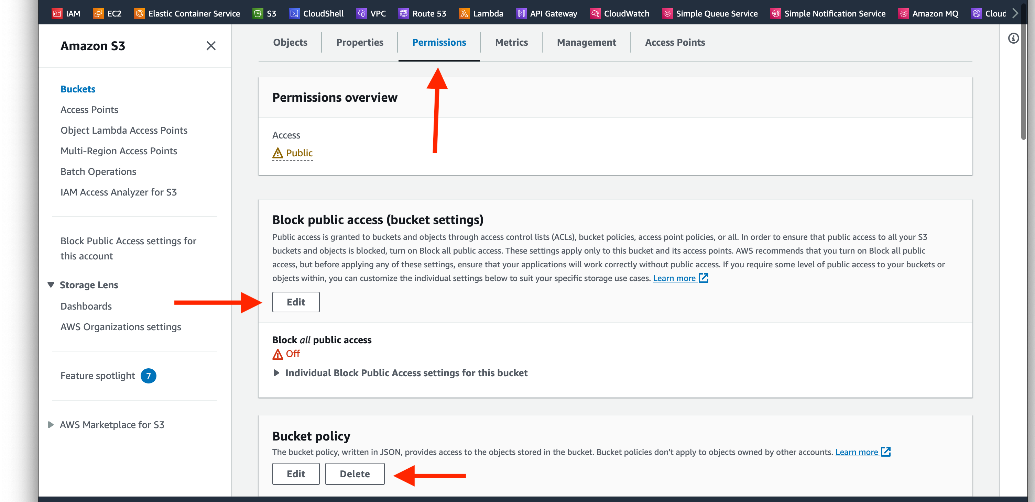Show more favorites with right chevron

1015,13
